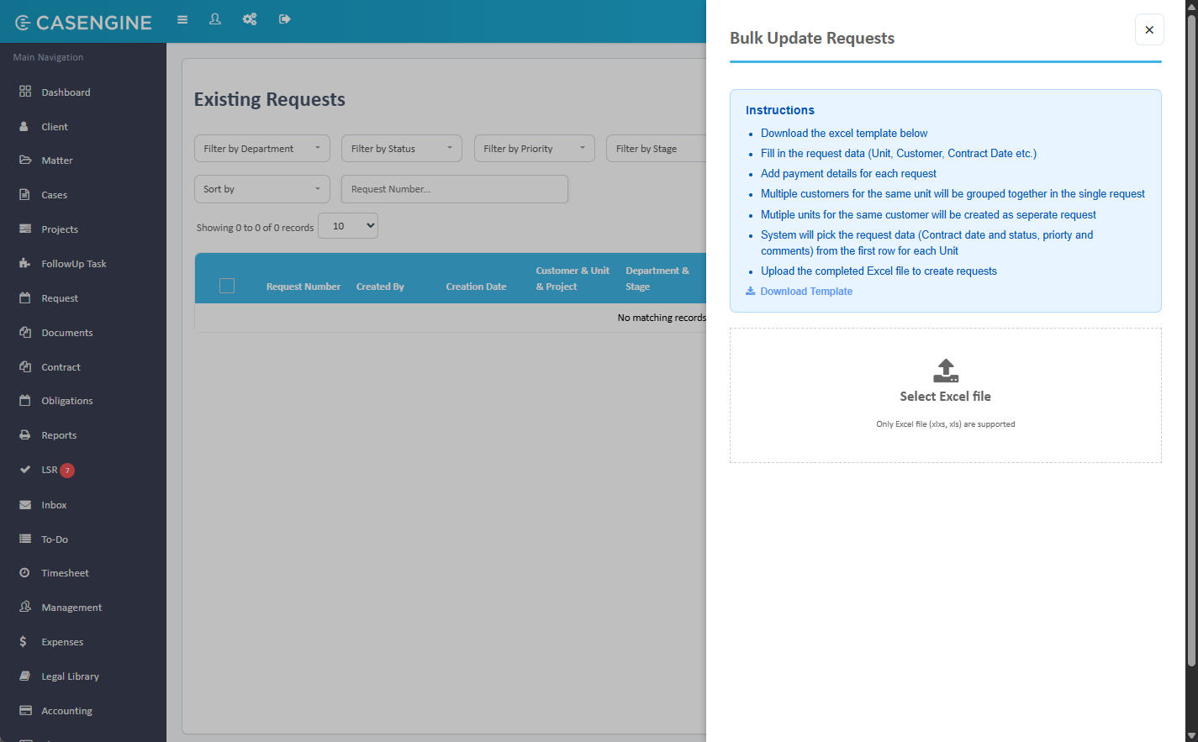Click the Department & Stage column header
The height and width of the screenshot is (742, 1198).
pyautogui.click(x=657, y=278)
